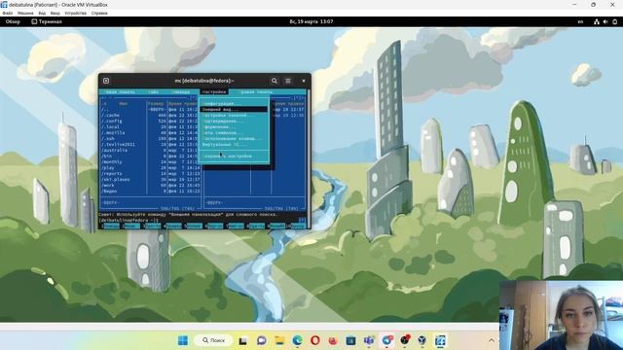The width and height of the screenshot is (623, 350).
Task: Select the /.texlive2021 directory row
Action: click(x=151, y=145)
